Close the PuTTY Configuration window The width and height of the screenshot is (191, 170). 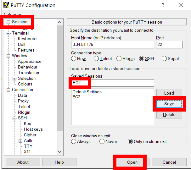coord(181,5)
